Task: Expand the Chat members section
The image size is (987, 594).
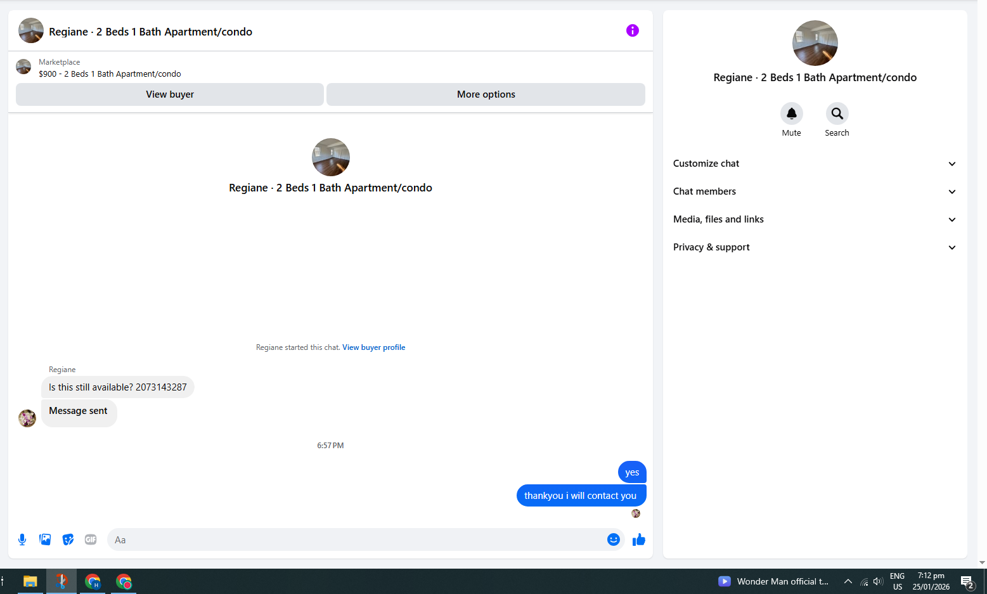Action: 815,191
